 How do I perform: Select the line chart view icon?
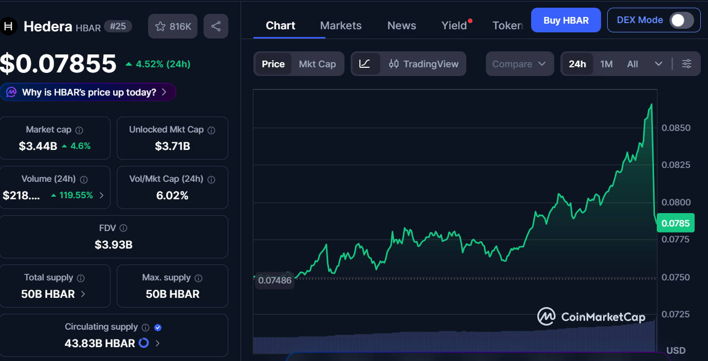tap(365, 64)
